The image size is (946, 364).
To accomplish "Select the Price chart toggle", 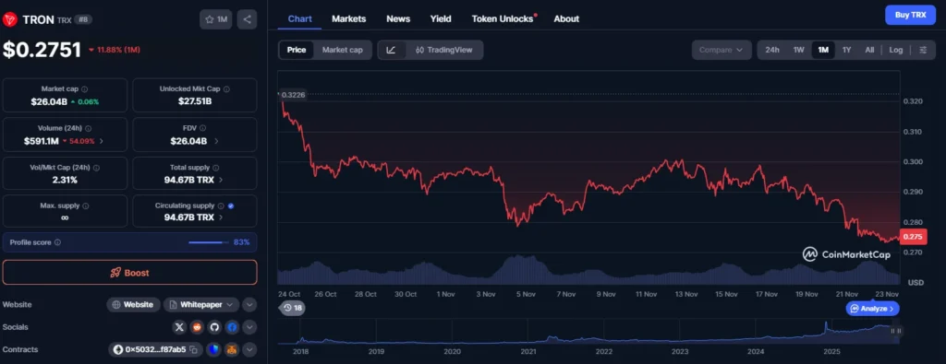I will tap(297, 50).
